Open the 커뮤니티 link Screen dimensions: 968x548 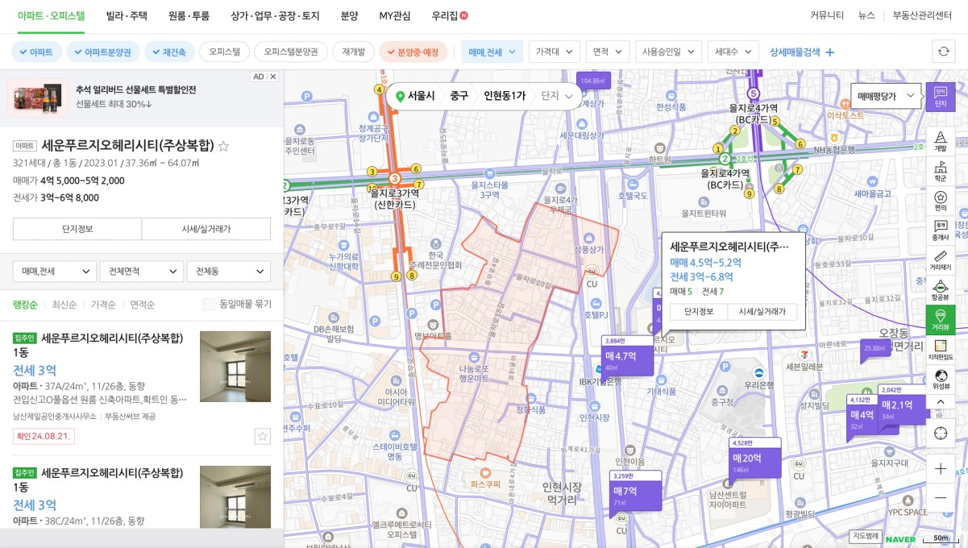pos(827,15)
